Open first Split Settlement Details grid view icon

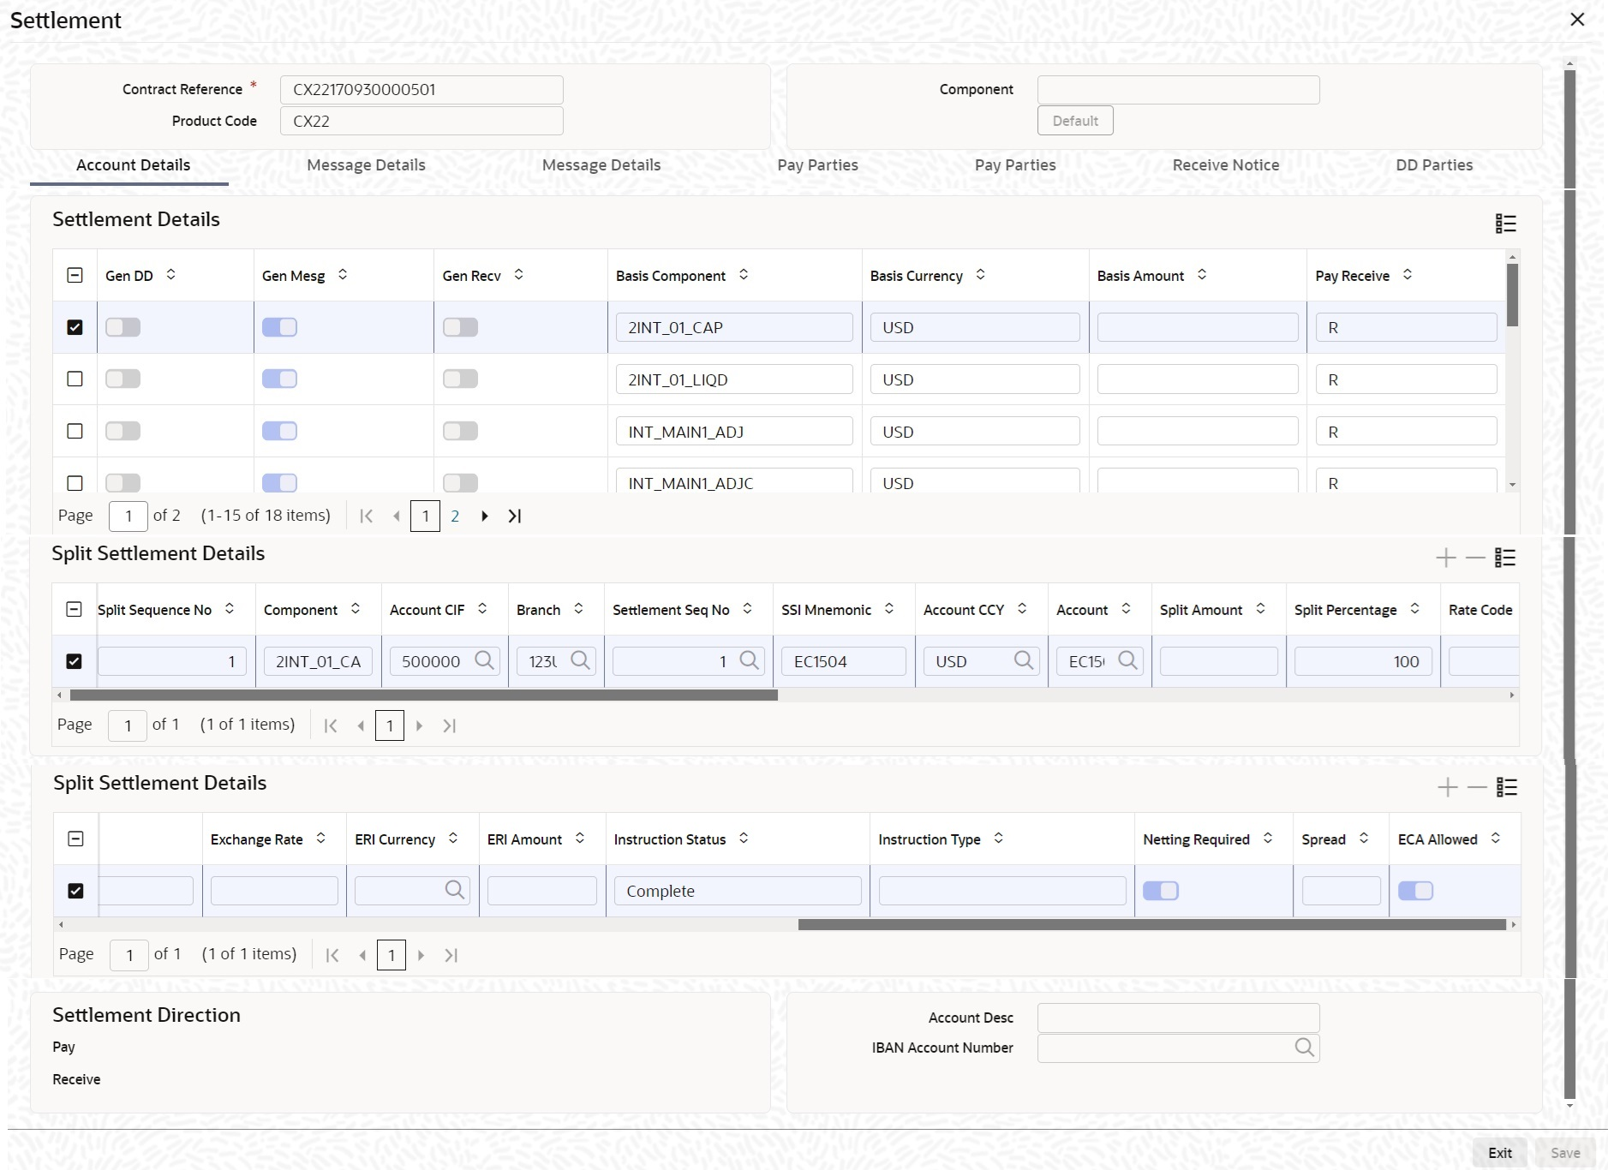[x=1505, y=558]
